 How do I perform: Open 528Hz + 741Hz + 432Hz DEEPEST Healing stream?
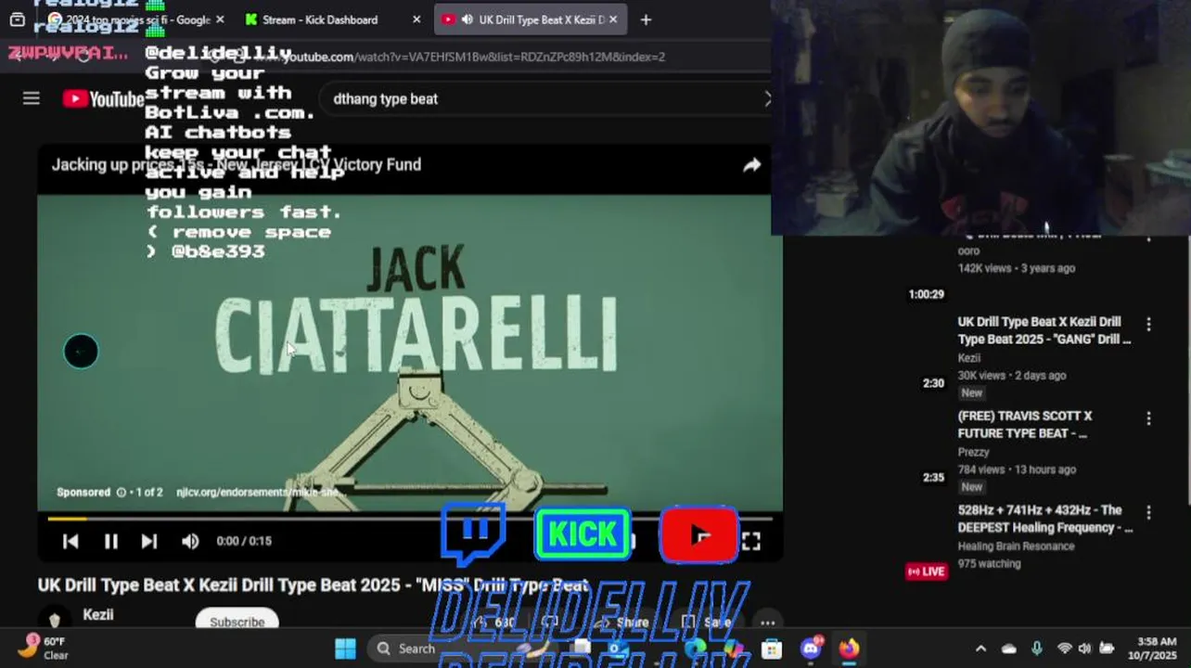[x=1045, y=519]
